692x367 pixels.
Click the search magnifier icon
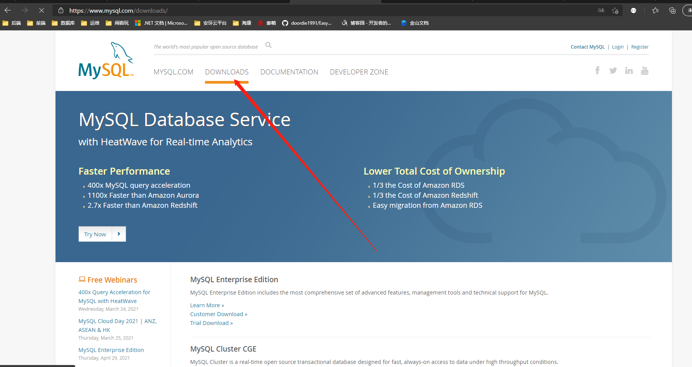tap(269, 45)
